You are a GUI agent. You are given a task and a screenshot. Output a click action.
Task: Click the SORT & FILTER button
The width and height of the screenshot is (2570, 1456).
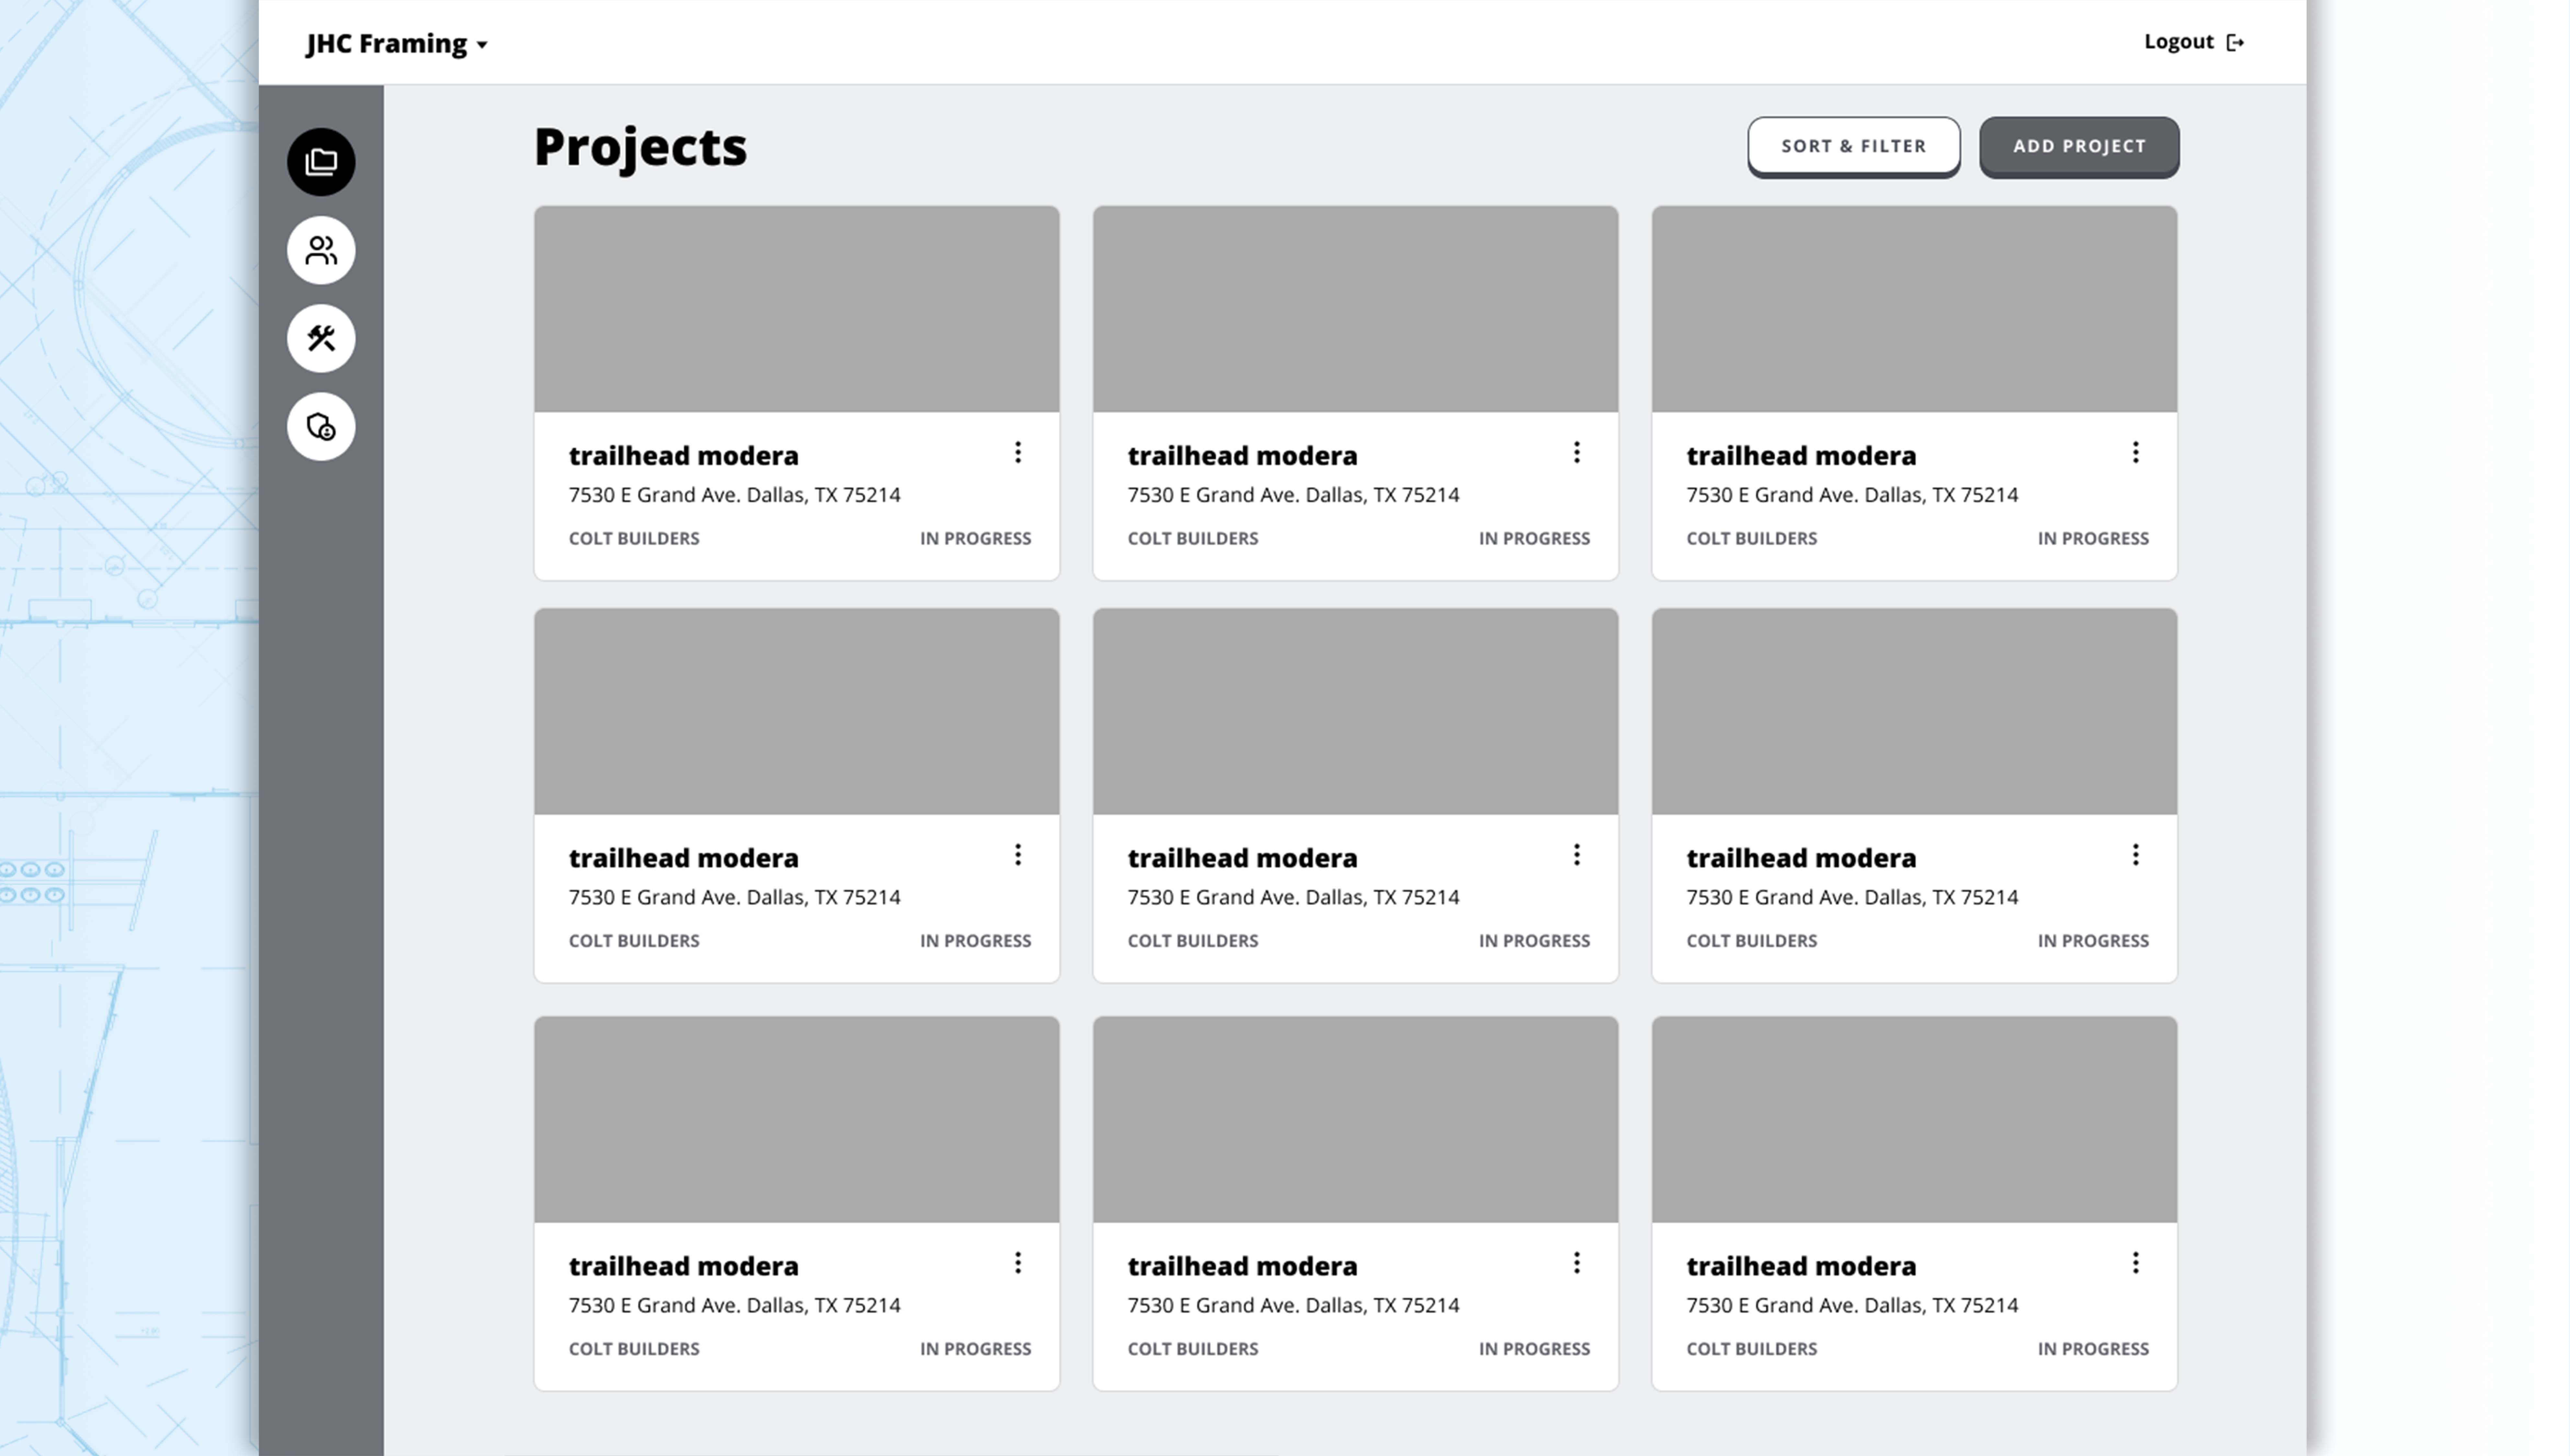coord(1853,146)
